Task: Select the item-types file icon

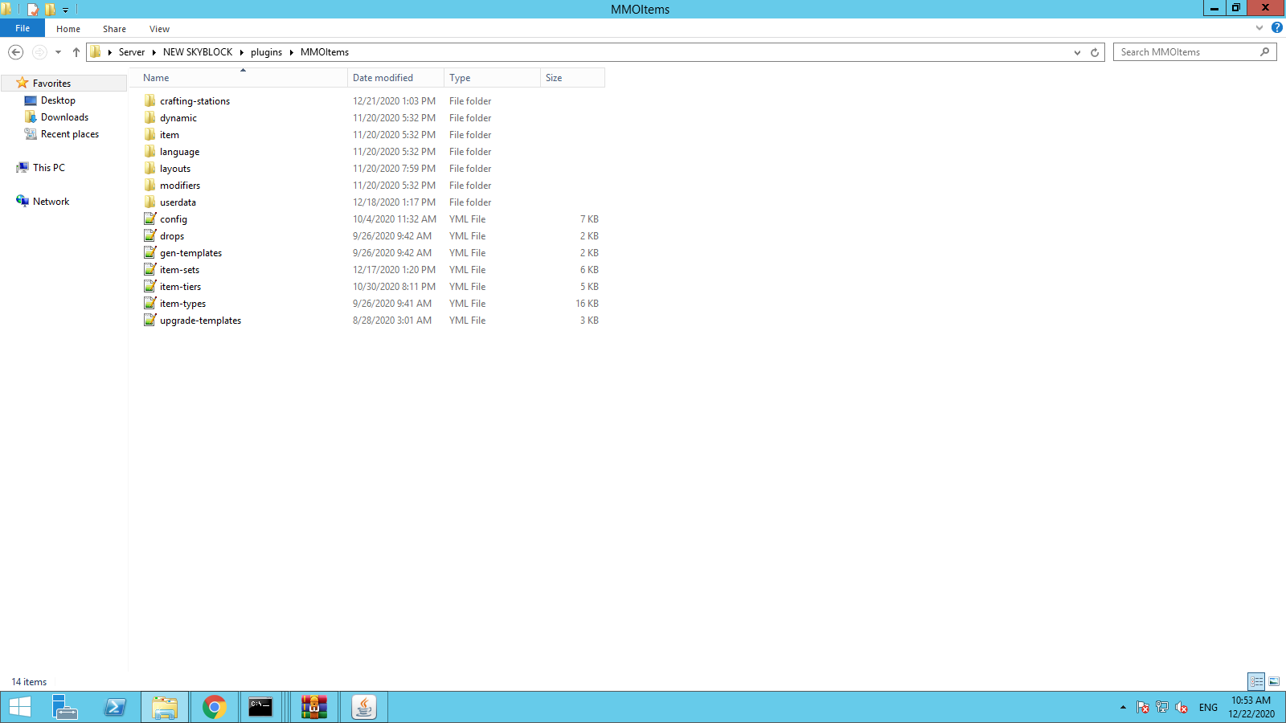Action: tap(150, 303)
